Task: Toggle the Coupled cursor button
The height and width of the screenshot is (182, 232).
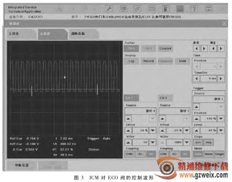Action: (165, 48)
